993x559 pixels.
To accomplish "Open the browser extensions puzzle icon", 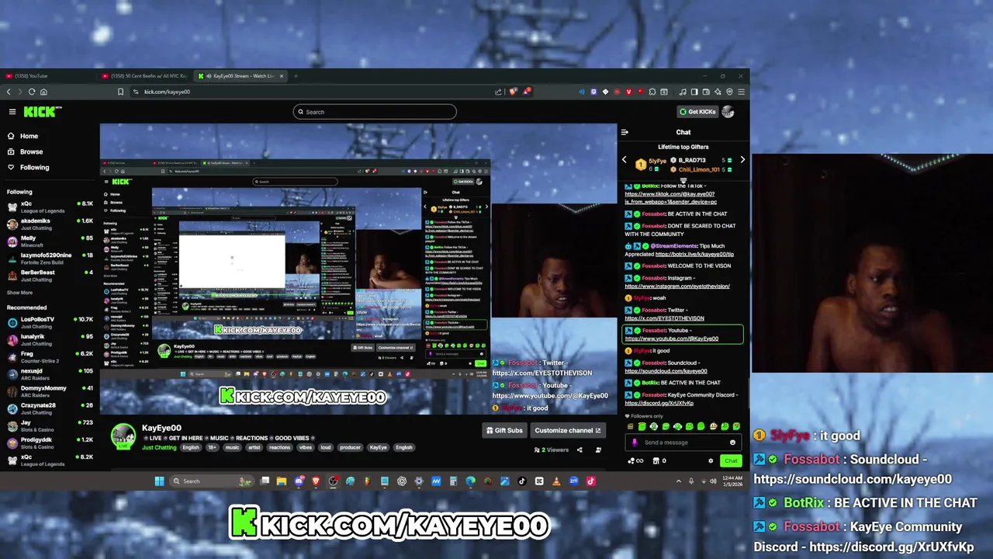I will (652, 92).
